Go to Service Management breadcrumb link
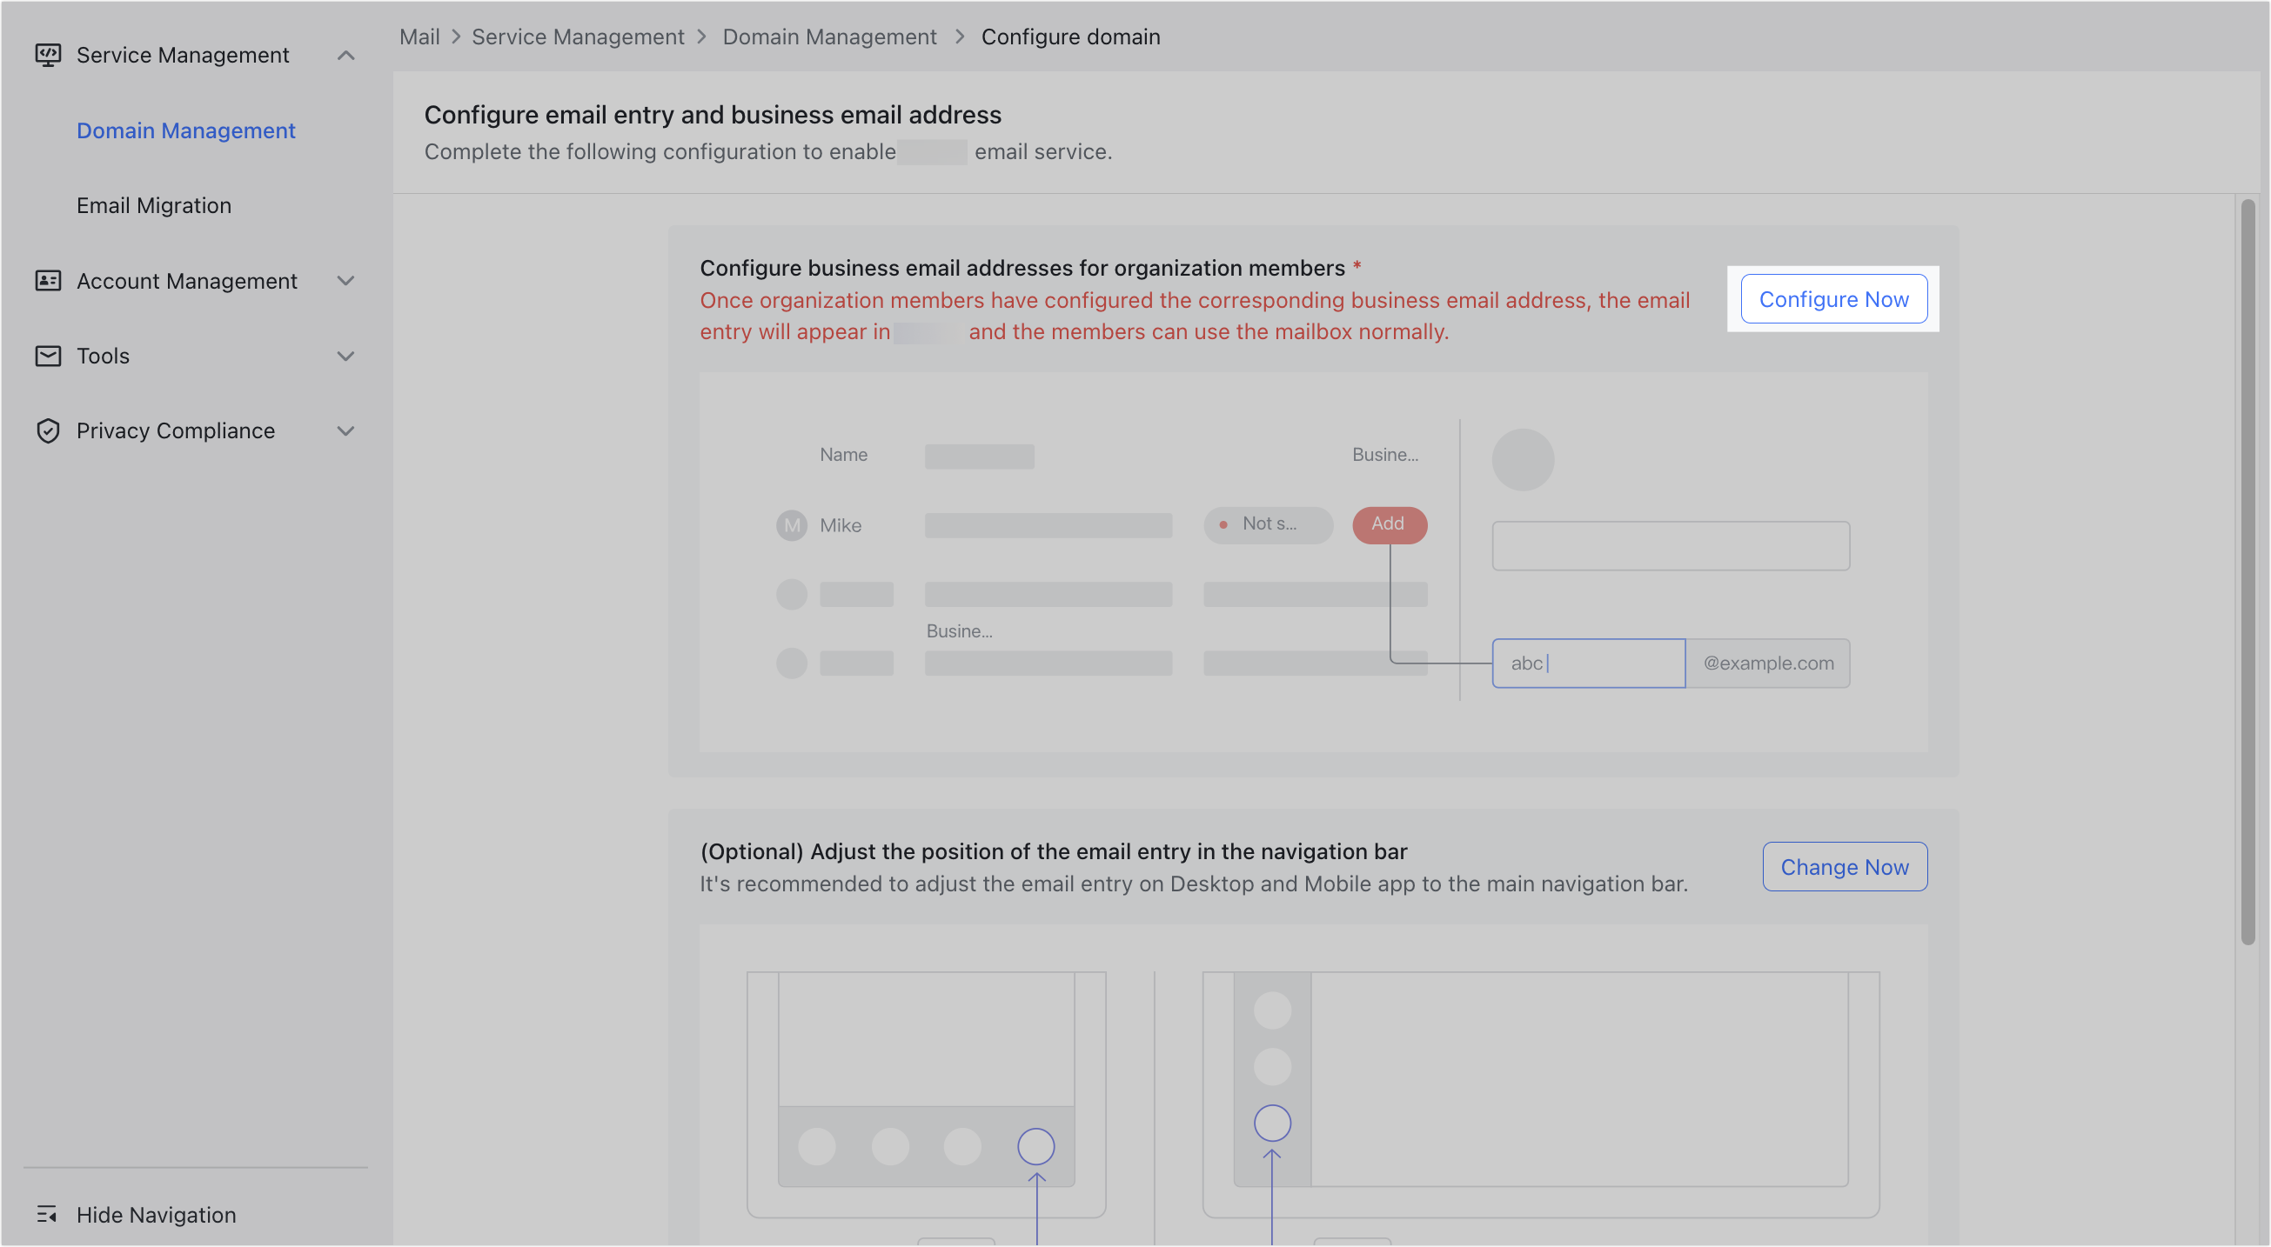 (578, 37)
